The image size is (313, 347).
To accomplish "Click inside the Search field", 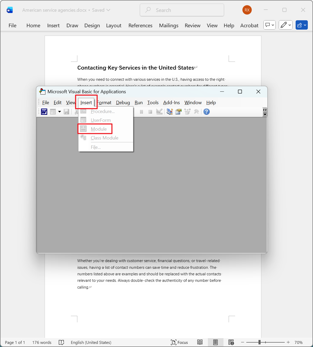I will click(182, 10).
